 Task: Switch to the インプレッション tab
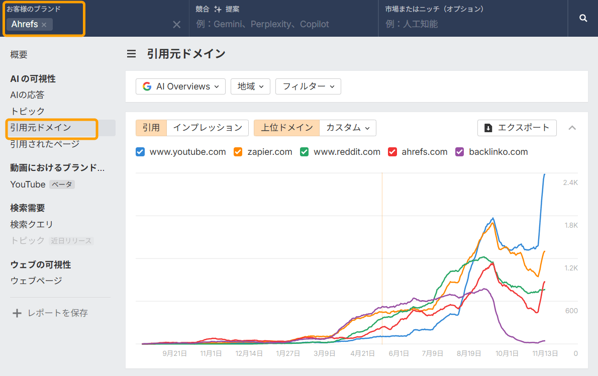point(208,128)
